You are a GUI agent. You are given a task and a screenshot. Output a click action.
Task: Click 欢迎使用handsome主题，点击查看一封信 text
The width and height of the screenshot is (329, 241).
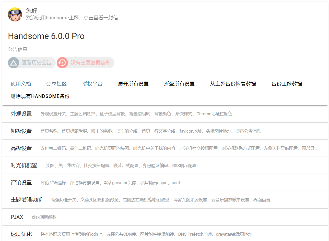(72, 18)
